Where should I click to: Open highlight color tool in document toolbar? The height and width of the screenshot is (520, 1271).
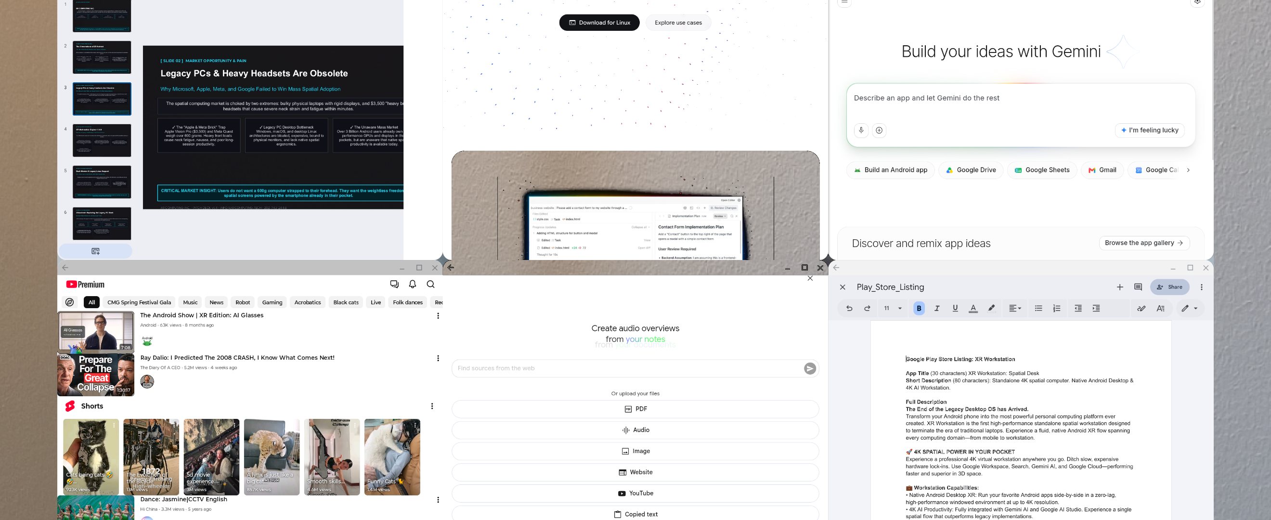991,308
